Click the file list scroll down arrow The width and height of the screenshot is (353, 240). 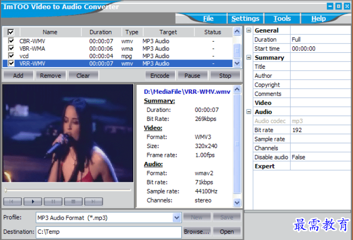[x=237, y=63]
